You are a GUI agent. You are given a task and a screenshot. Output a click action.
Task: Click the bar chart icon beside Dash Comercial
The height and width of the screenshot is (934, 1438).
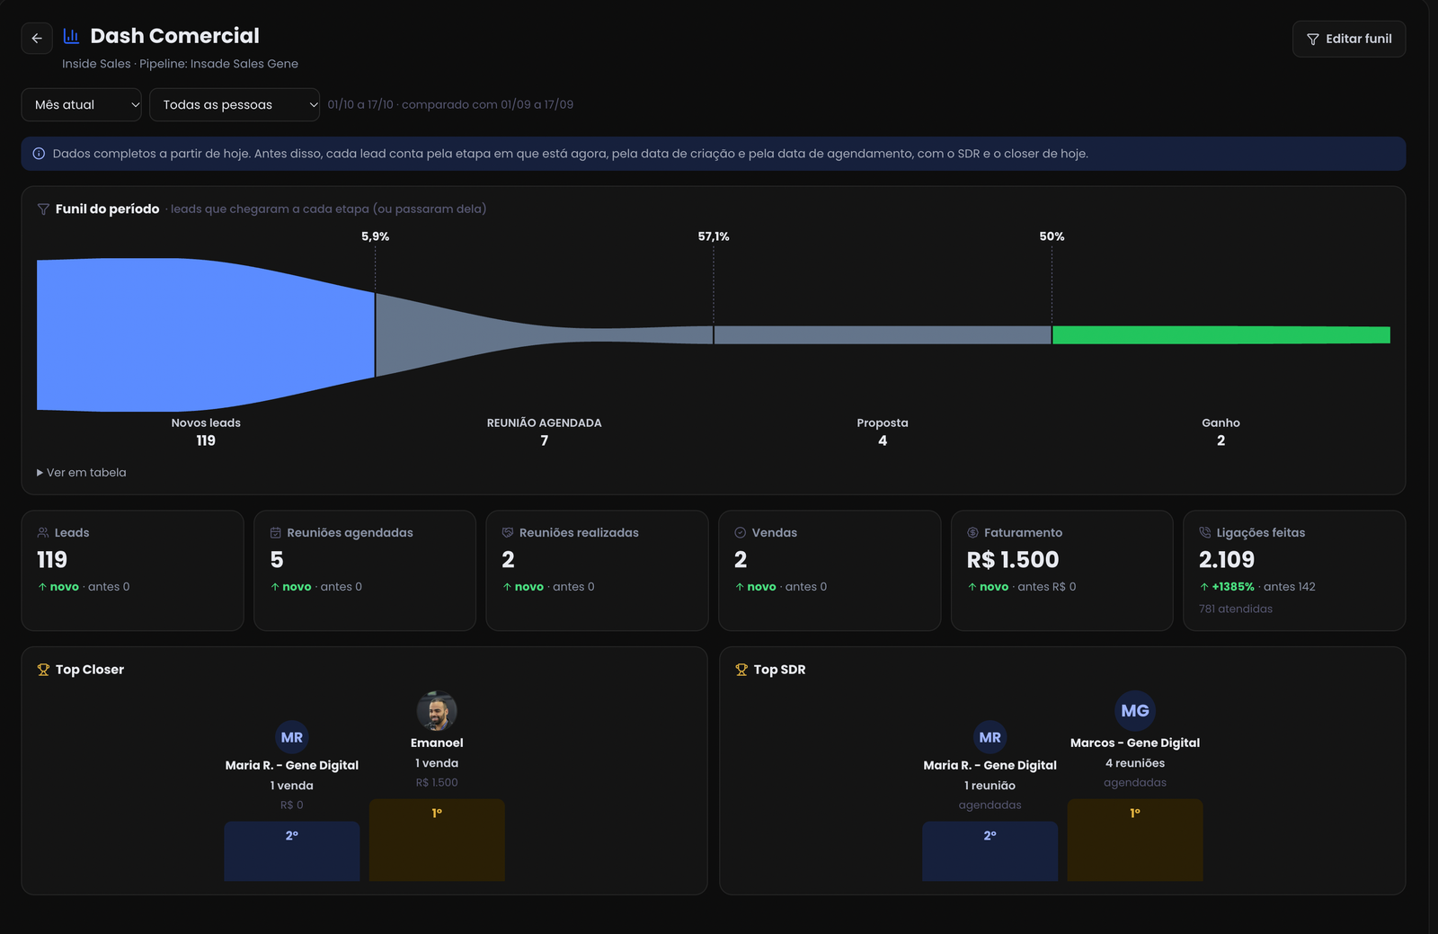click(x=71, y=36)
